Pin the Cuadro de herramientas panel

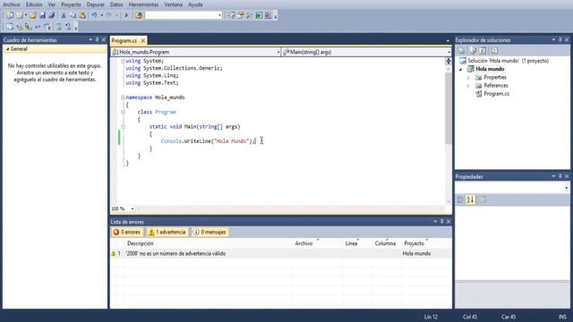tap(97, 39)
